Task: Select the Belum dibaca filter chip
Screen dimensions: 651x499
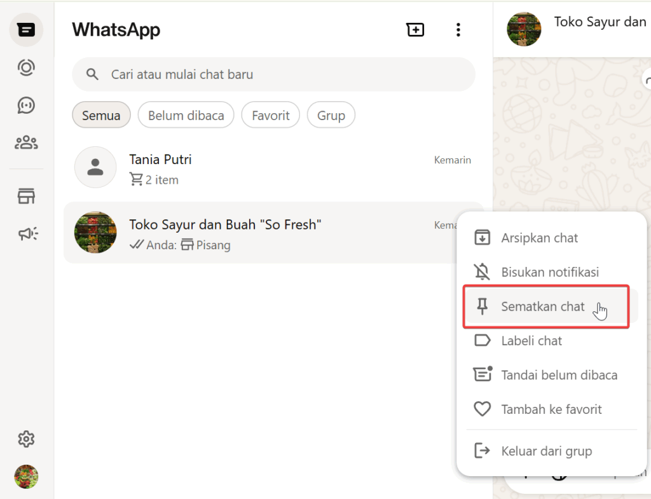Action: pos(186,115)
